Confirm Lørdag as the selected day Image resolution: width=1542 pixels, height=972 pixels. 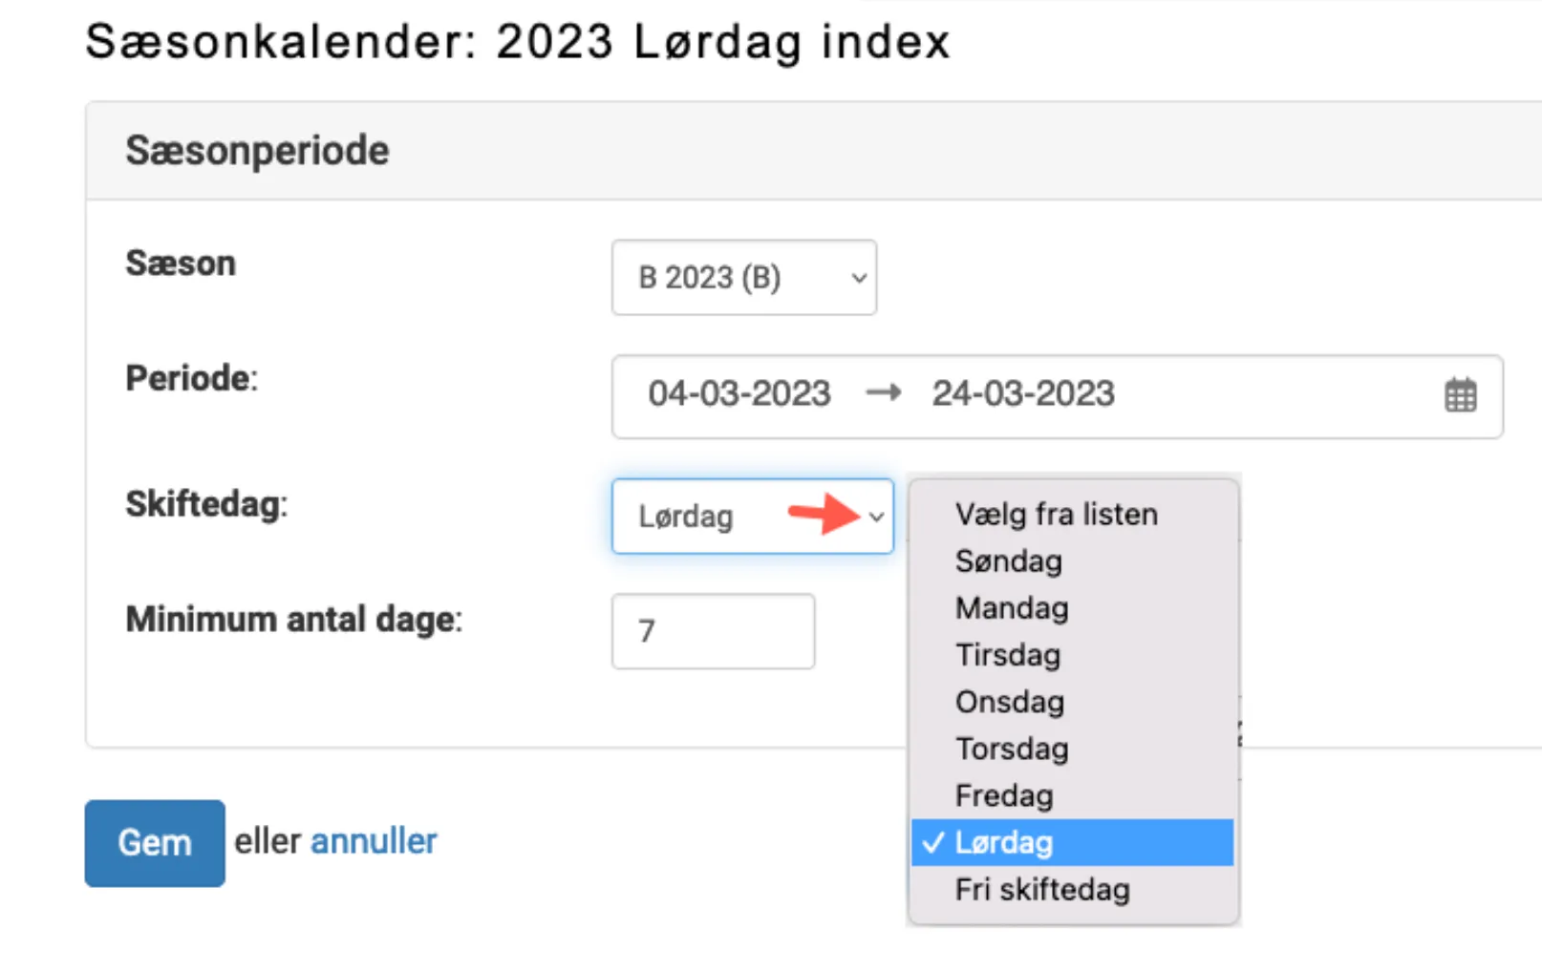[1003, 843]
